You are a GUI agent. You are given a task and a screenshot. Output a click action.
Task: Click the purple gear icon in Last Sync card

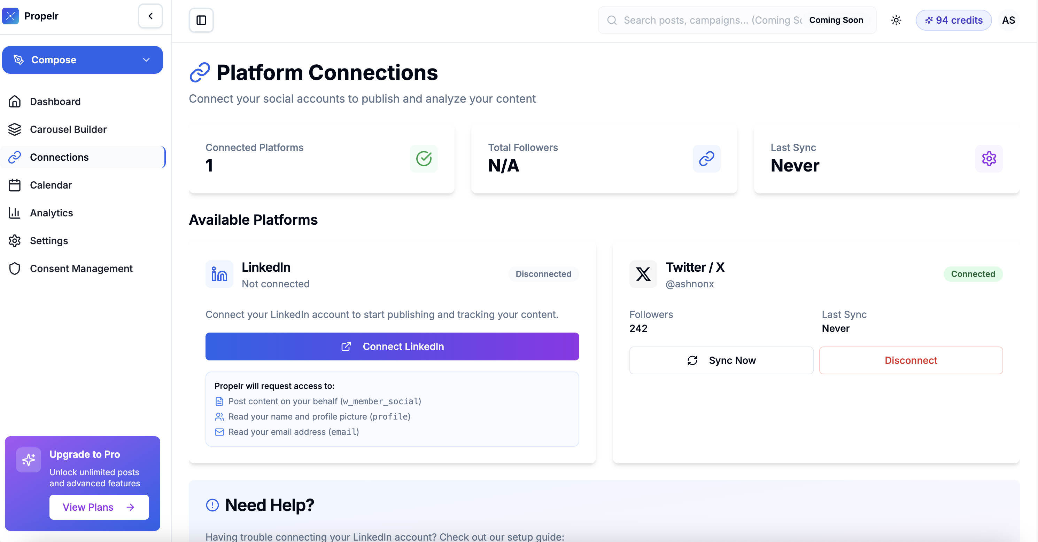pyautogui.click(x=989, y=159)
